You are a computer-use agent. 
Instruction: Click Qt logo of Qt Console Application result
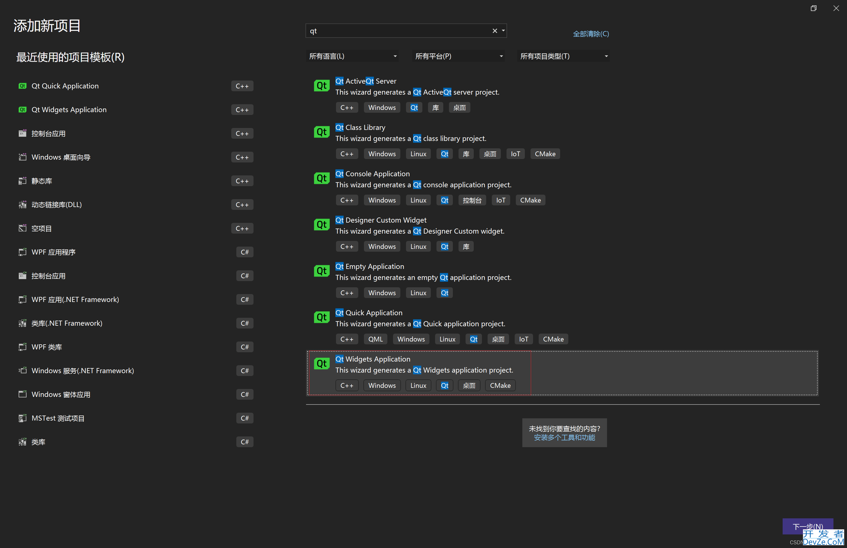pyautogui.click(x=322, y=178)
